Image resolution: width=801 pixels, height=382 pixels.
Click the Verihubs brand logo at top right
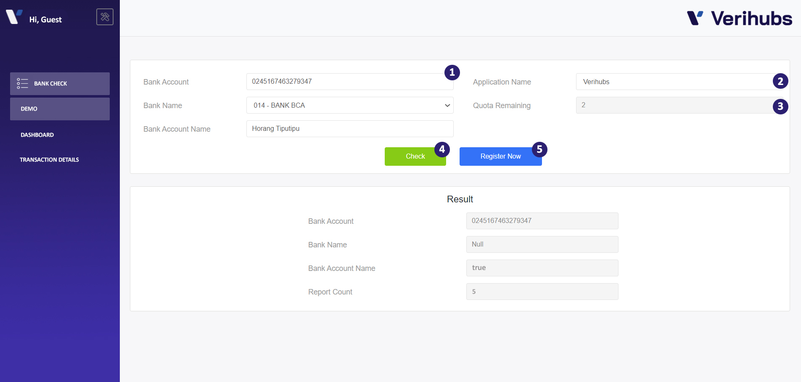(740, 19)
